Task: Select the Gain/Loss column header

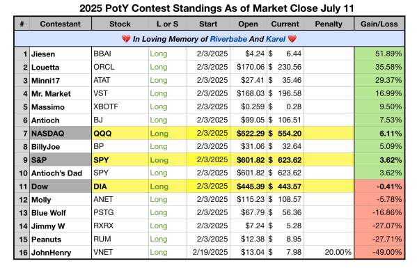Action: click(379, 24)
